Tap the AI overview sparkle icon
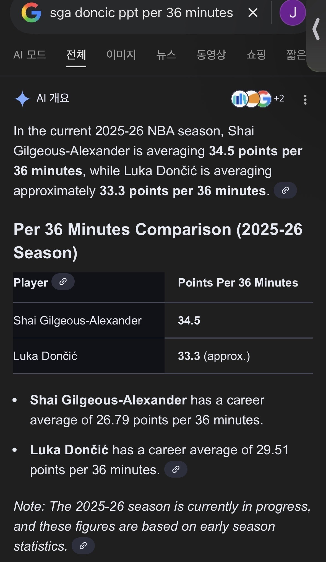The height and width of the screenshot is (562, 326). click(x=22, y=99)
